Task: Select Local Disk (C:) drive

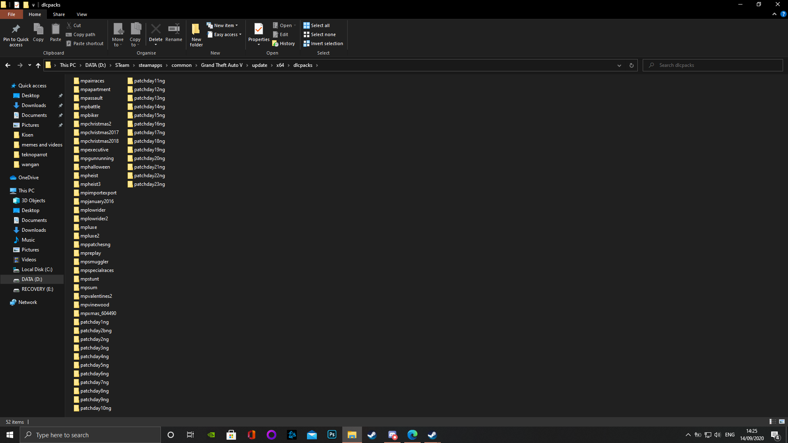Action: click(37, 269)
